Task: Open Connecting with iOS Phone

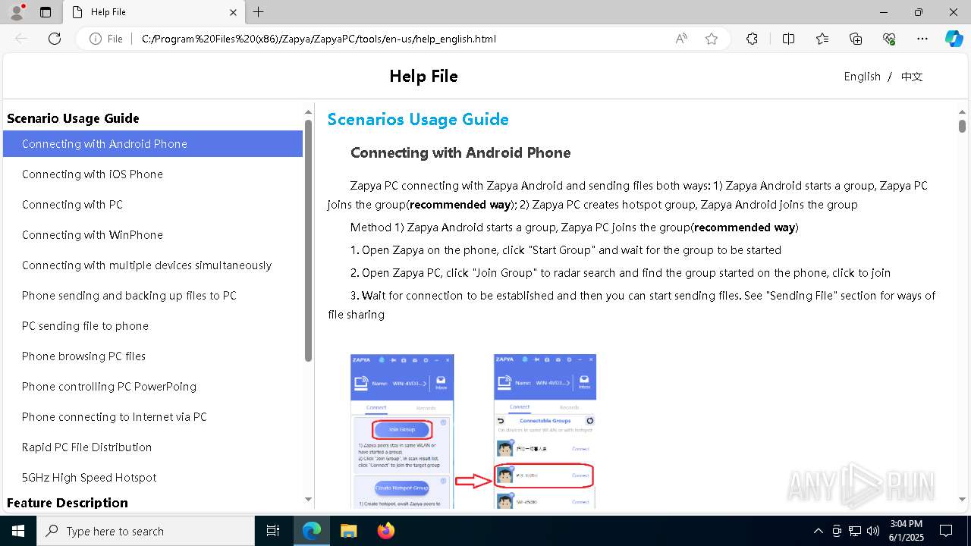Action: [x=152, y=174]
